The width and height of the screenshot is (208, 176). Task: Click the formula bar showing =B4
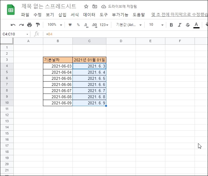pos(126,34)
